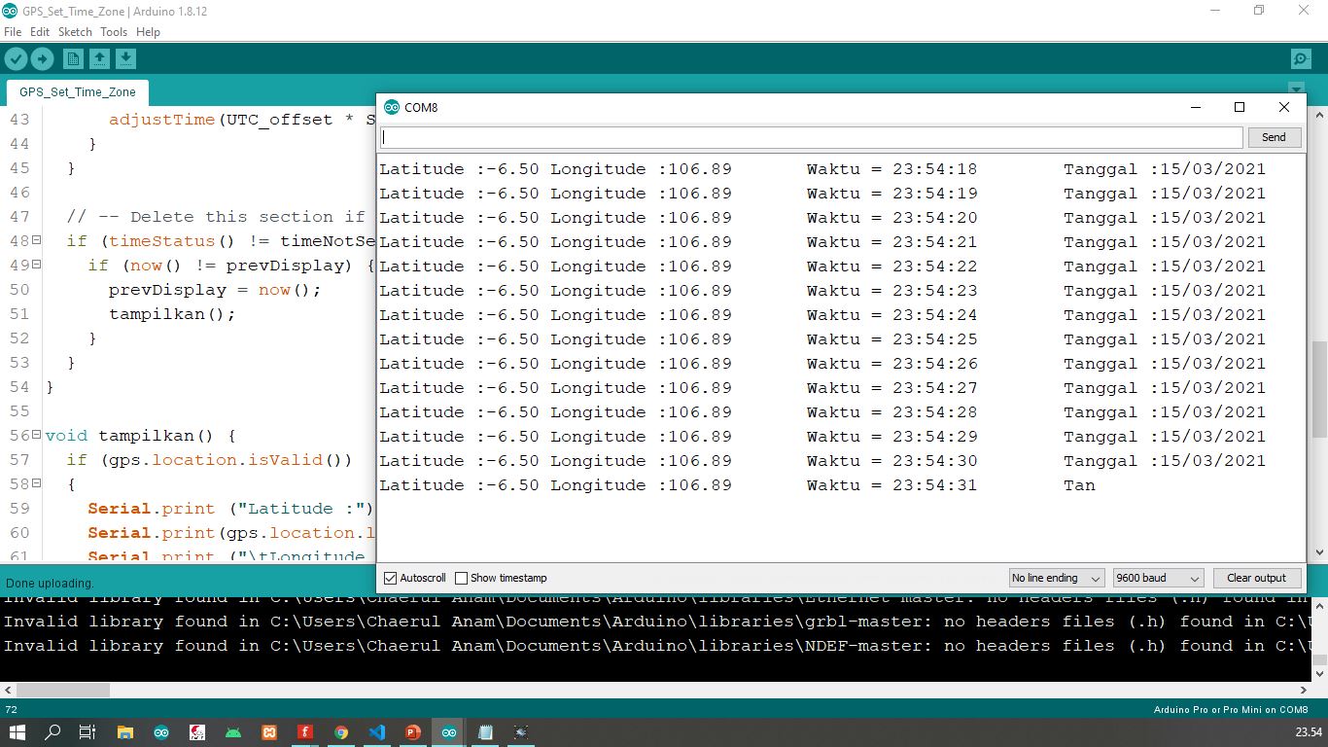Verify the sketch with the checkmark icon
The width and height of the screenshot is (1328, 747).
click(x=16, y=58)
